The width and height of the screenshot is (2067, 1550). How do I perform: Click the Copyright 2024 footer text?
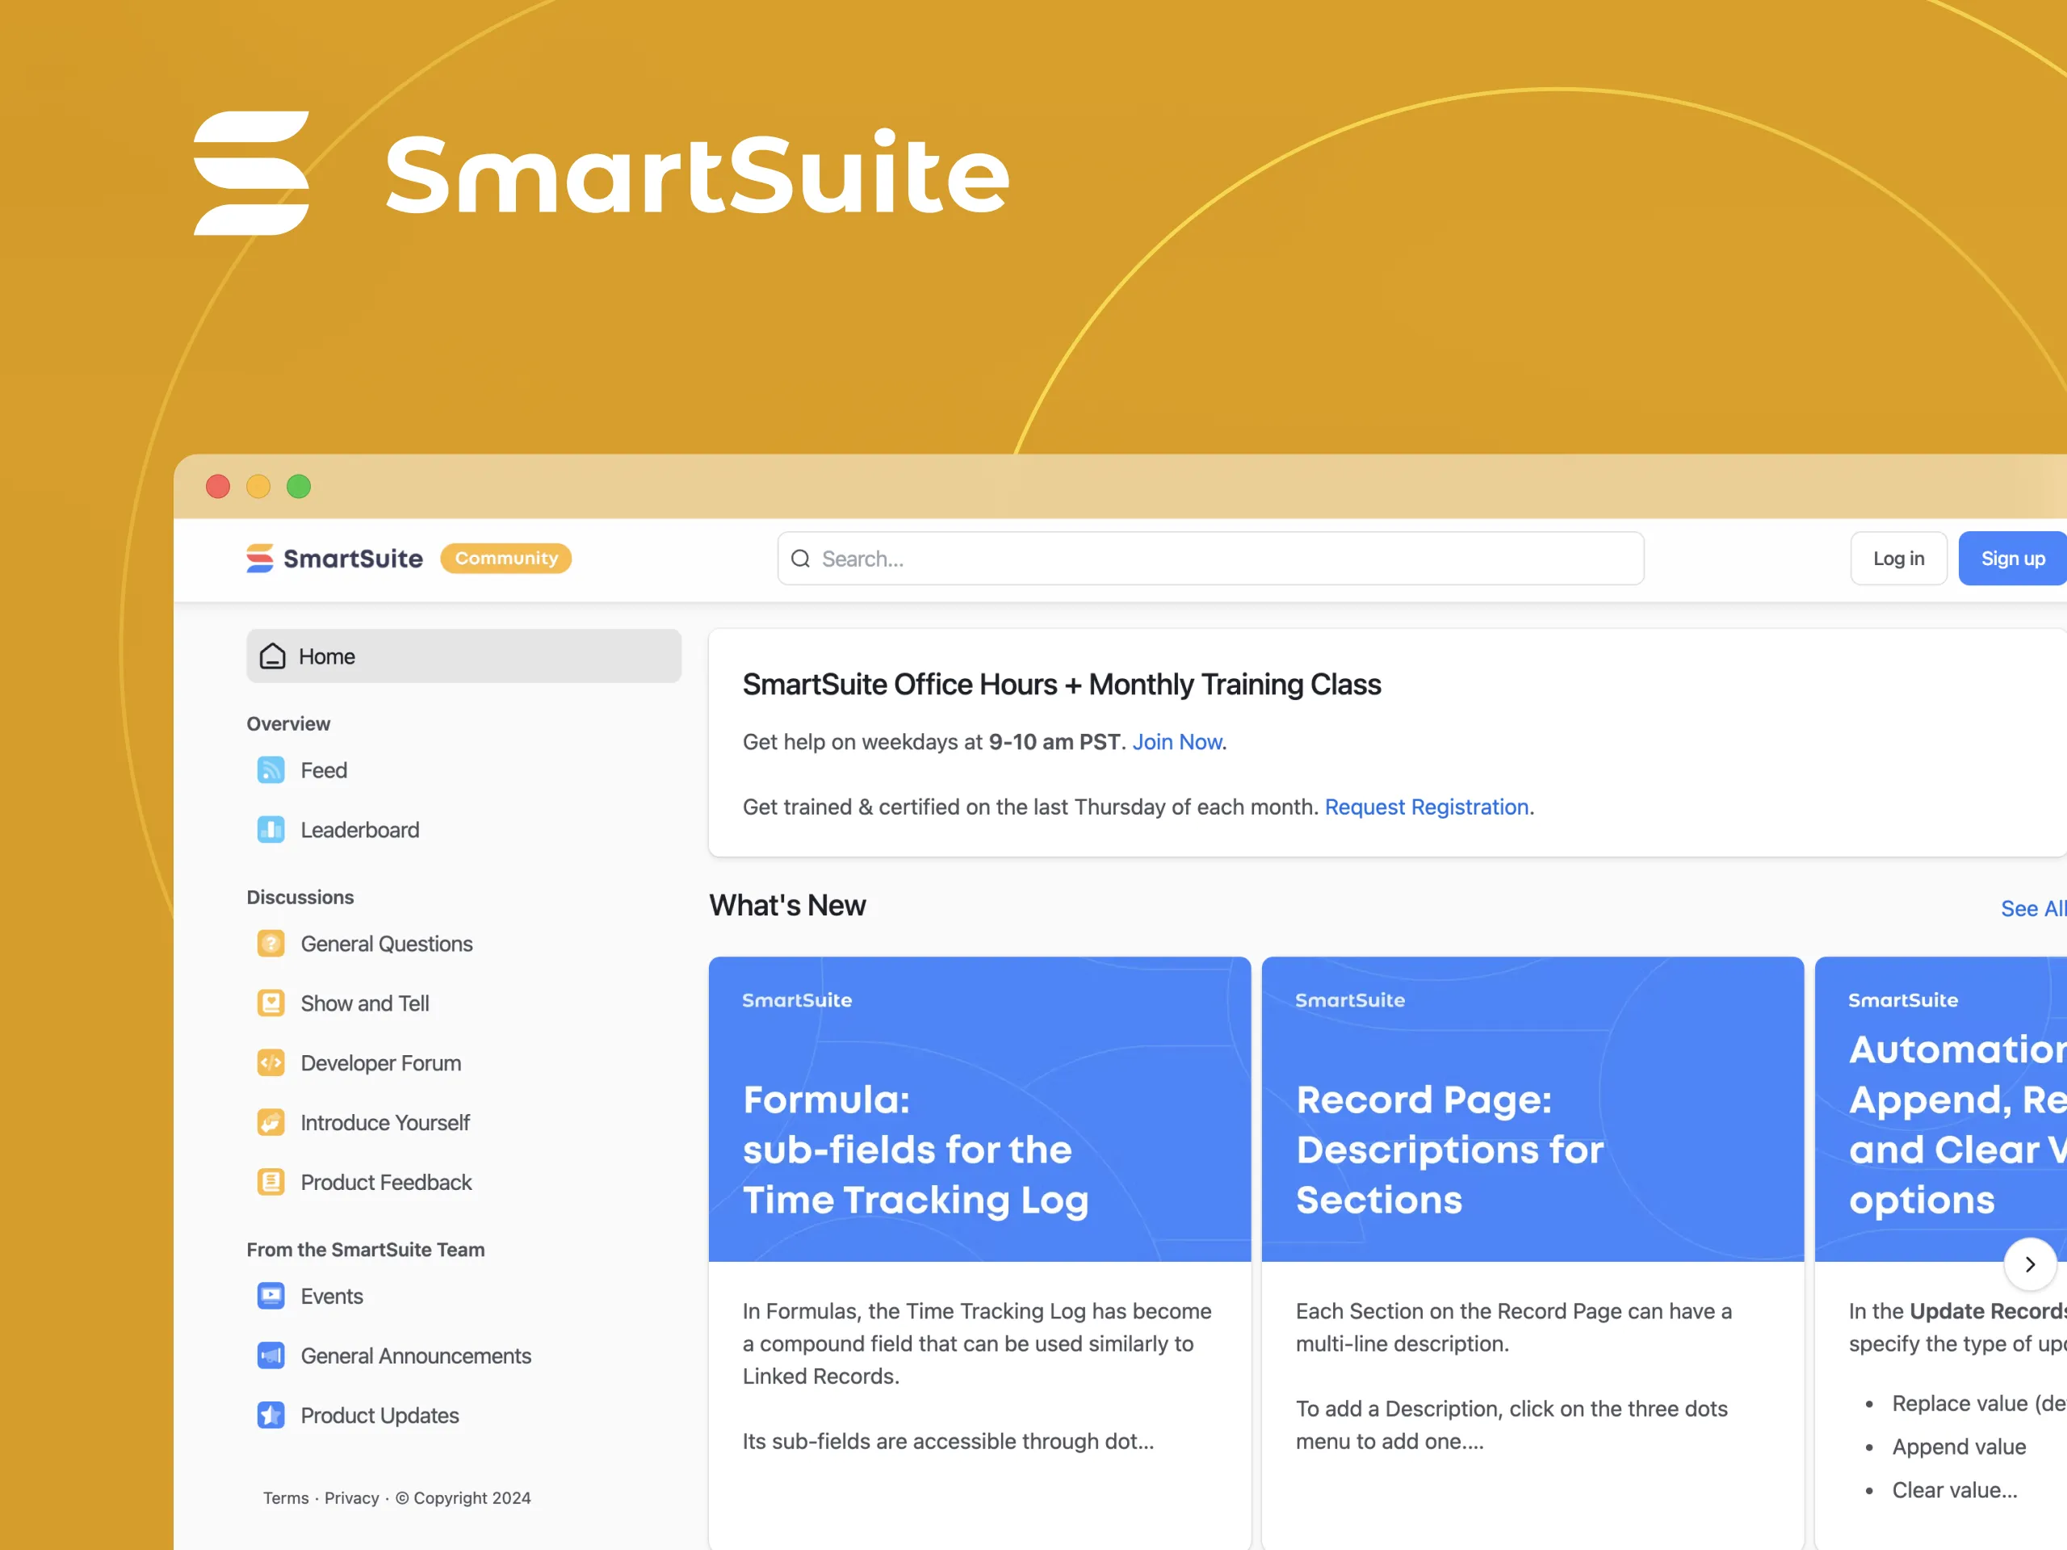[x=463, y=1498]
